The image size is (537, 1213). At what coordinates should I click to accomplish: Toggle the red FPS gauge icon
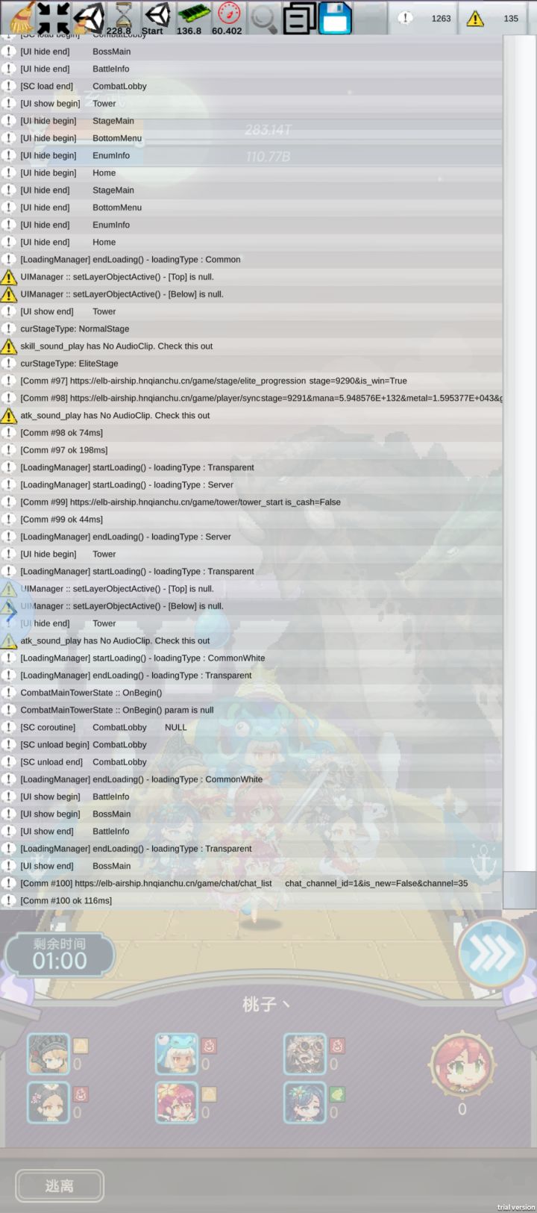[x=227, y=17]
